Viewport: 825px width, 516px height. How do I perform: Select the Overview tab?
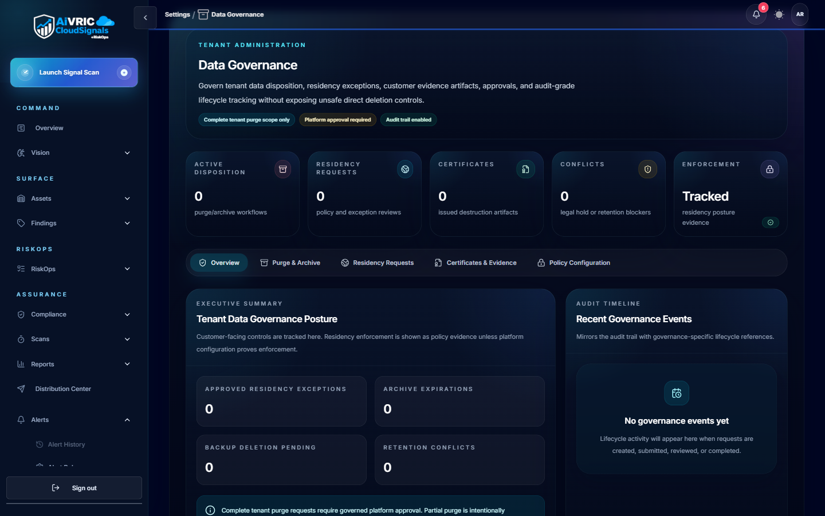click(x=219, y=263)
